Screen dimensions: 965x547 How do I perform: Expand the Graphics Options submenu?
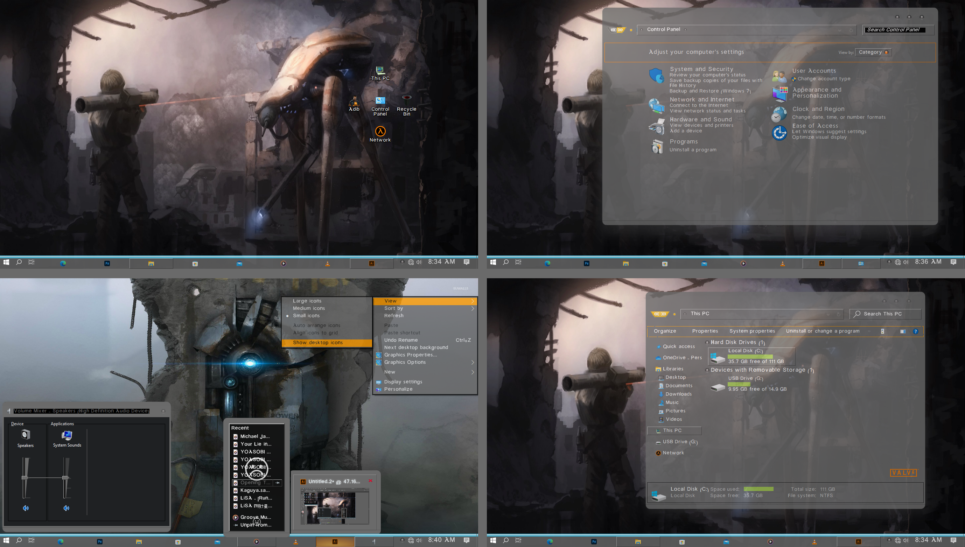(x=425, y=362)
